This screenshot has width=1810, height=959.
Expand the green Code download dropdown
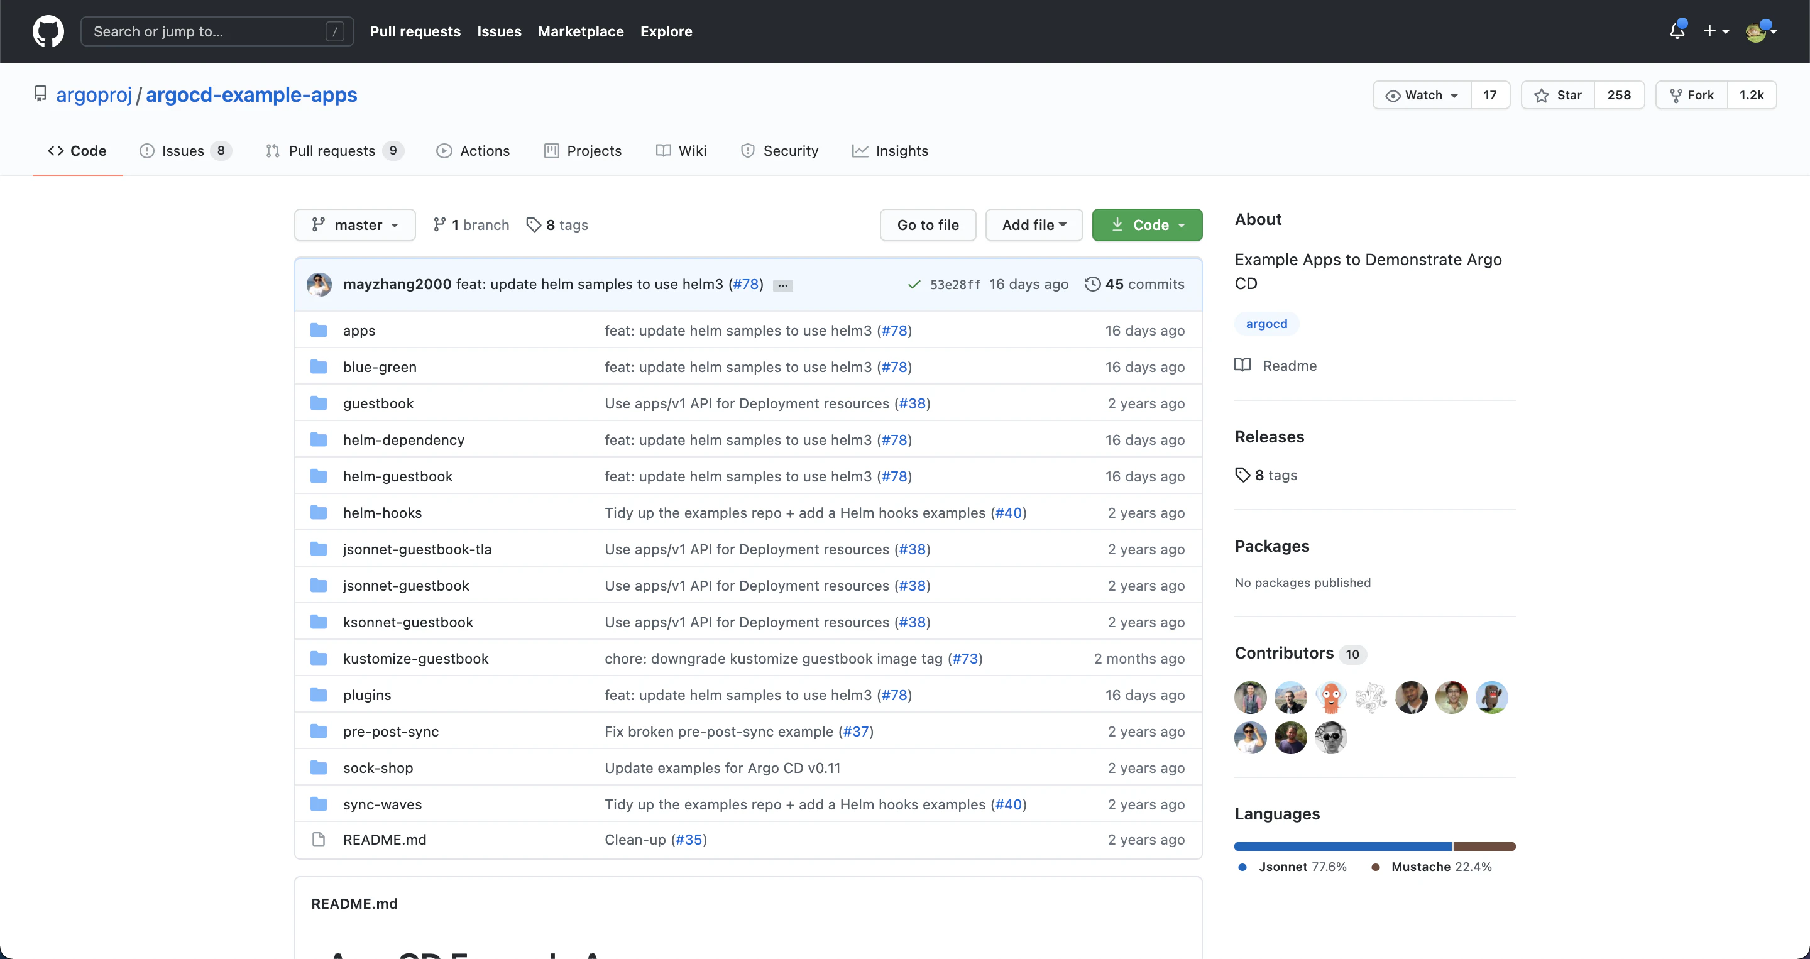click(x=1146, y=225)
